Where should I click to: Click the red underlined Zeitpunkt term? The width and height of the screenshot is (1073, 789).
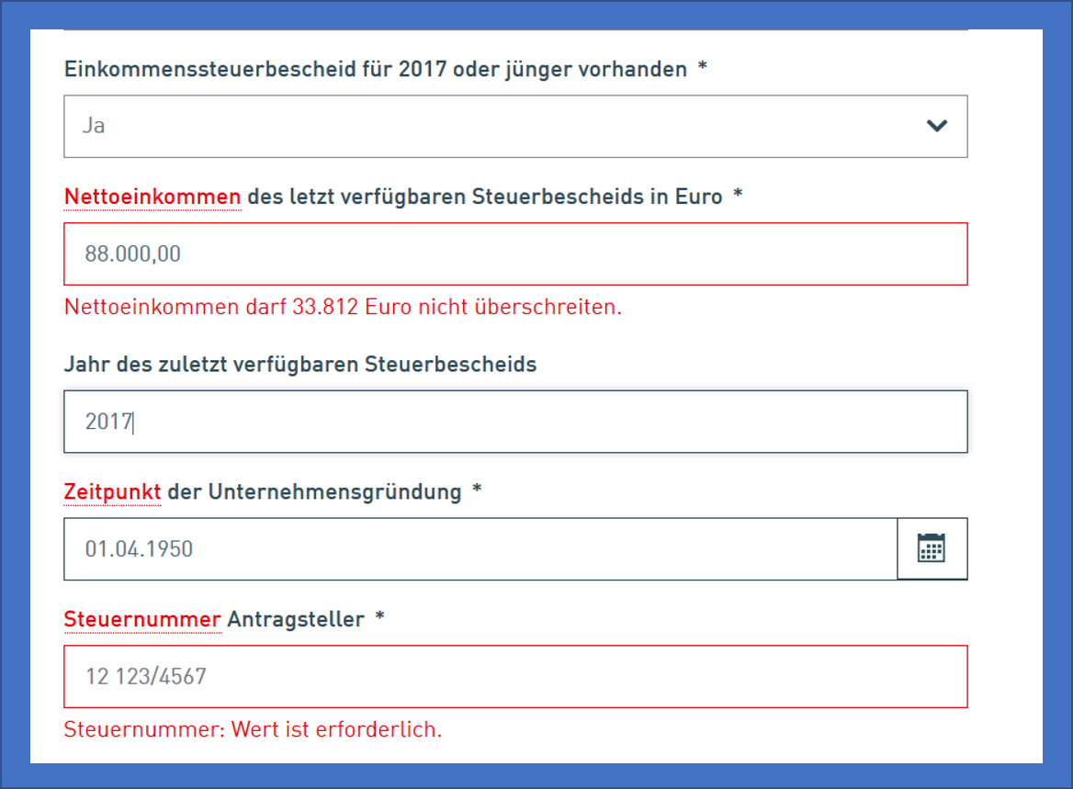112,491
